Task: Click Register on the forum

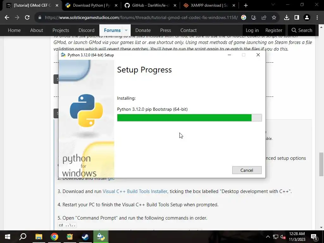Action: pos(274,30)
